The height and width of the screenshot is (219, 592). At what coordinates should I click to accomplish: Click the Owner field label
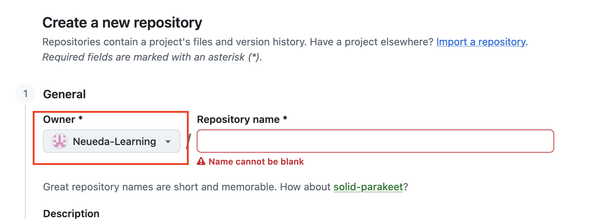click(59, 119)
